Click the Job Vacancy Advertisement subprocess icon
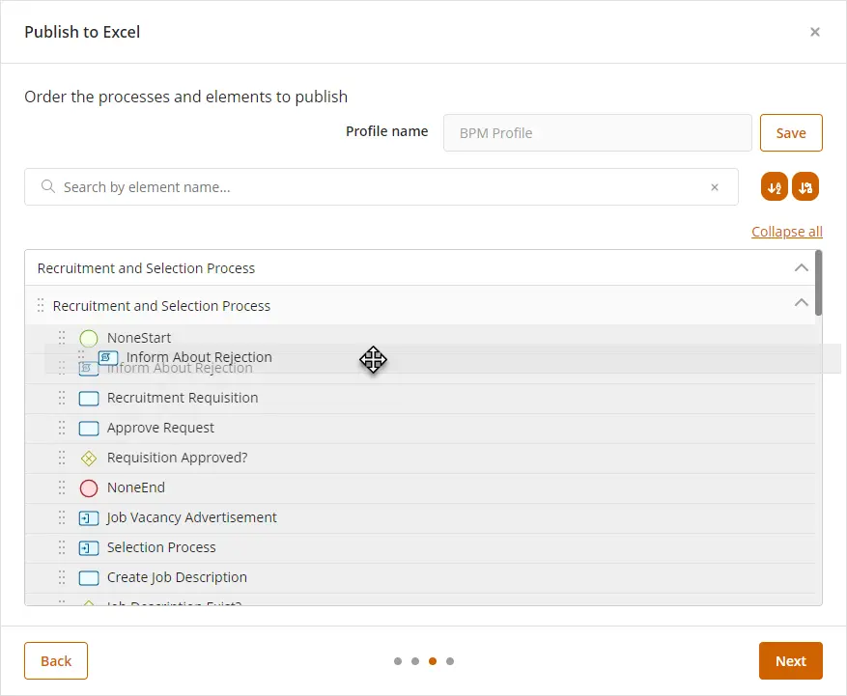The width and height of the screenshot is (847, 696). (x=89, y=518)
